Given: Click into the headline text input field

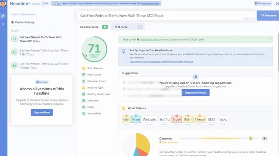Looking at the screenshot, I should coord(166,16).
